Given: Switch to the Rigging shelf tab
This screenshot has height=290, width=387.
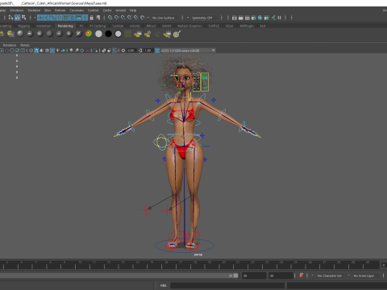Looking at the screenshot, I should pos(24,26).
